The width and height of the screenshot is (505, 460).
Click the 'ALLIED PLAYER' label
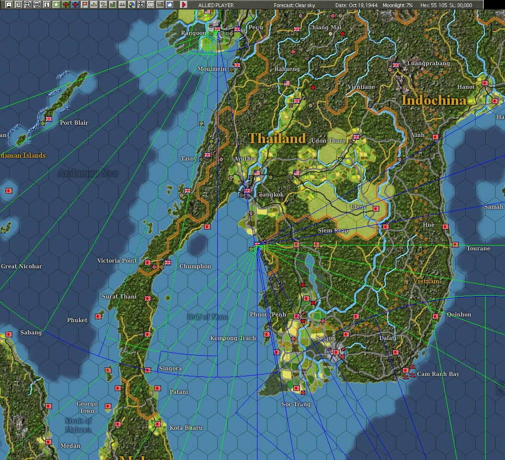pyautogui.click(x=216, y=5)
